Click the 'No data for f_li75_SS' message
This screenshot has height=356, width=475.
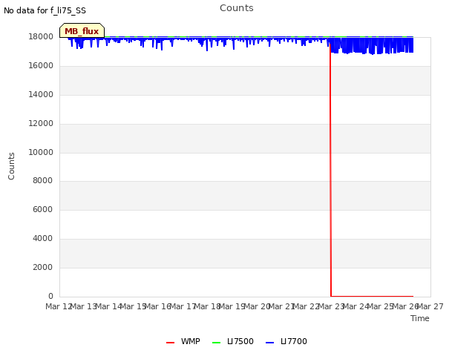45,10
